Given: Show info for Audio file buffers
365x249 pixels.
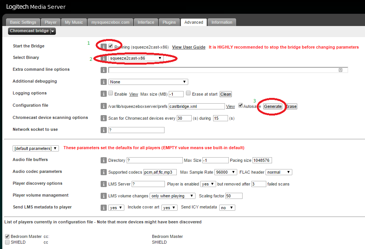Looking at the screenshot, I should pos(104,160).
